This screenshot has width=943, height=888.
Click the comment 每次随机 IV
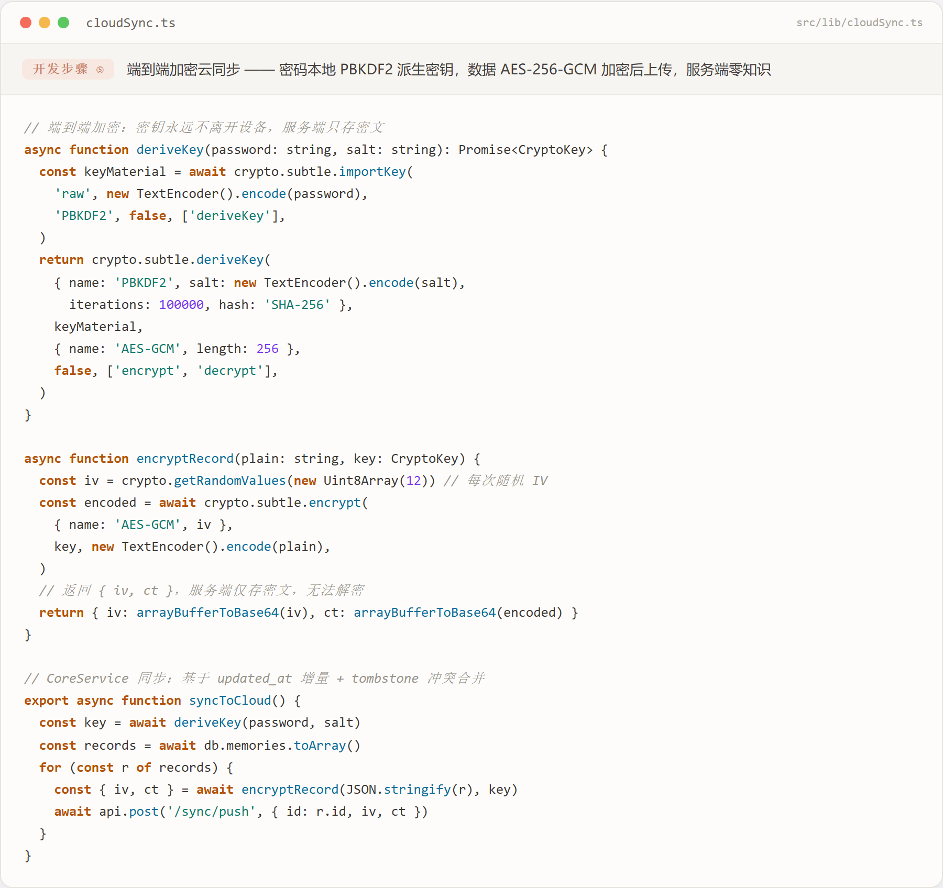pyautogui.click(x=496, y=481)
